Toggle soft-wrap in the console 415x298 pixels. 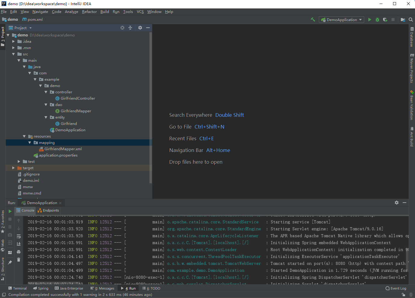pyautogui.click(x=19, y=236)
